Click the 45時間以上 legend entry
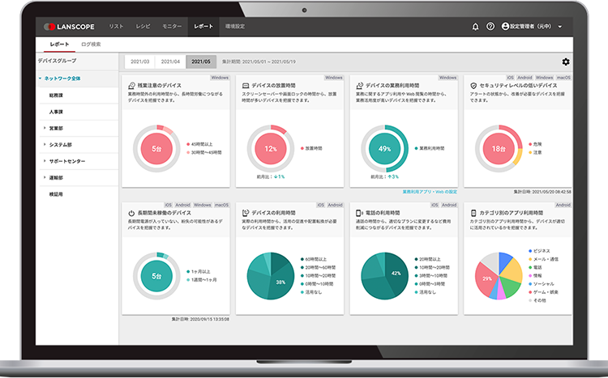The image size is (608, 378). click(x=199, y=144)
